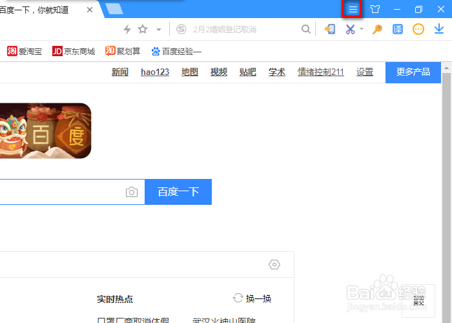Open the downloads arrow icon
This screenshot has height=323, width=452.
point(439,29)
